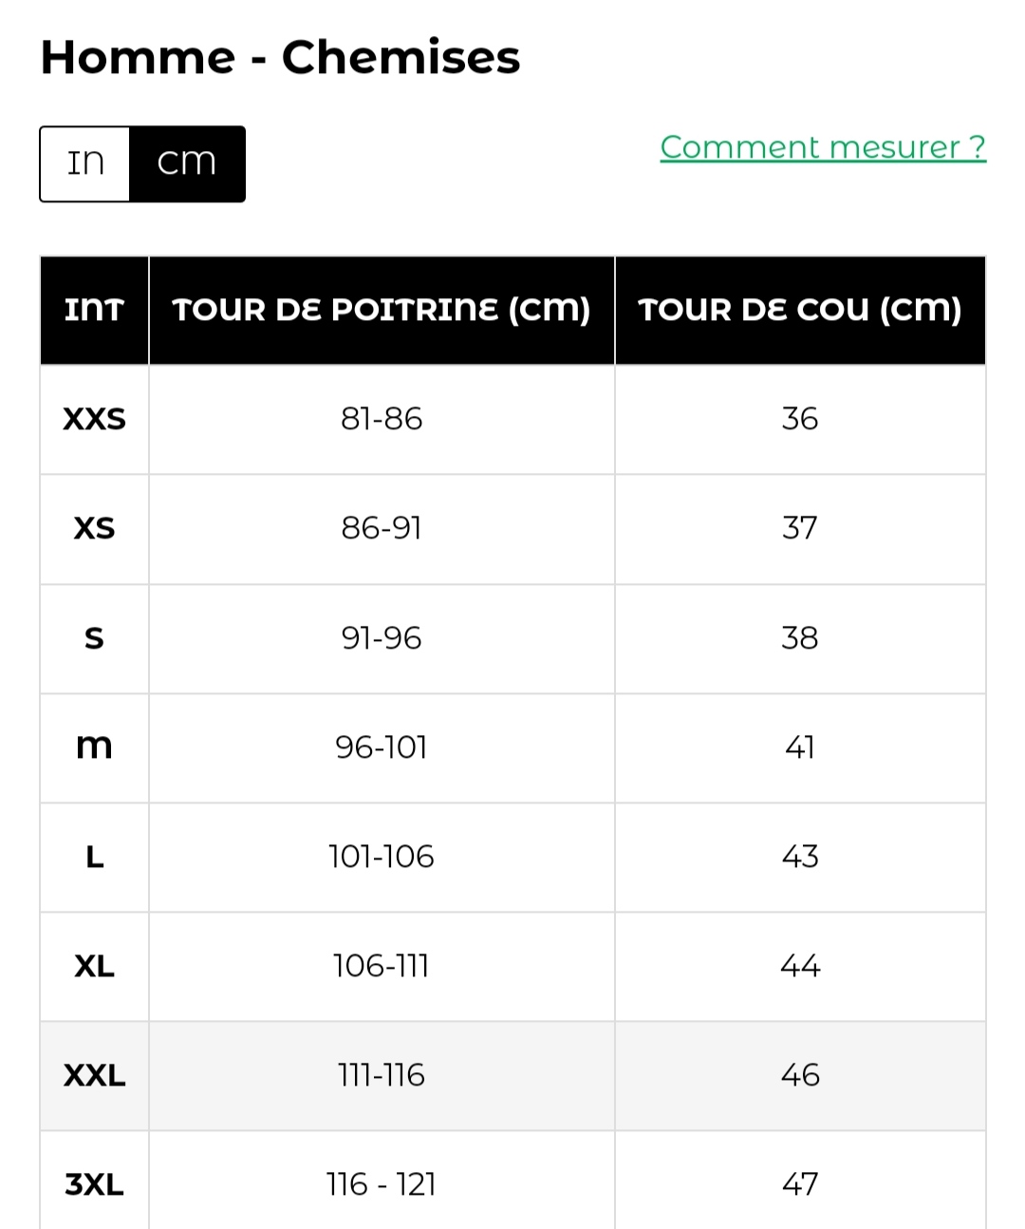
Task: Click the 'Homme - Chemises' heading
Action: click(x=280, y=58)
